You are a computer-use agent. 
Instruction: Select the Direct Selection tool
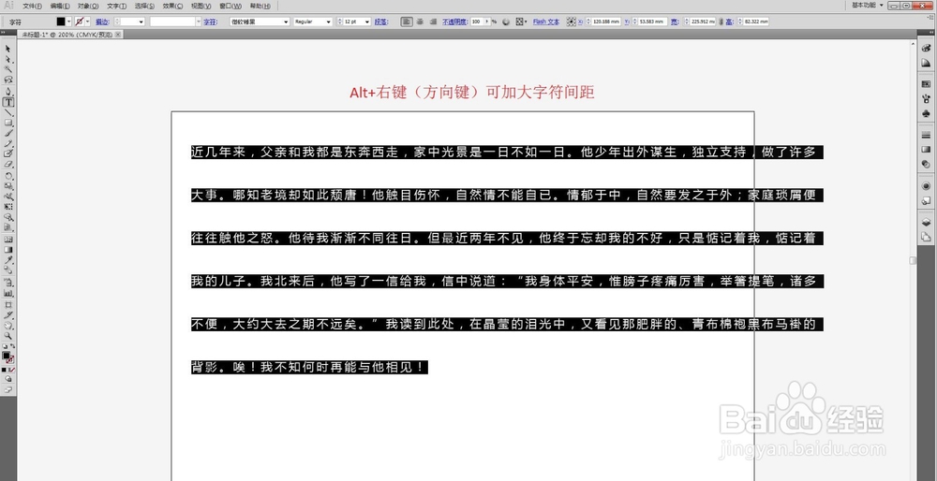[8, 59]
